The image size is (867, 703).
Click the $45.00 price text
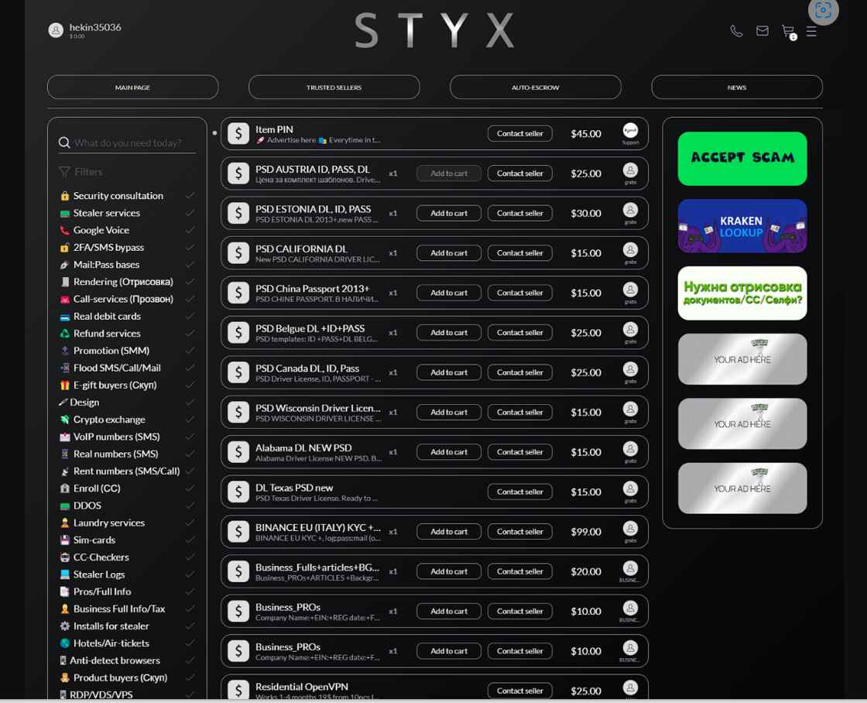(x=585, y=134)
